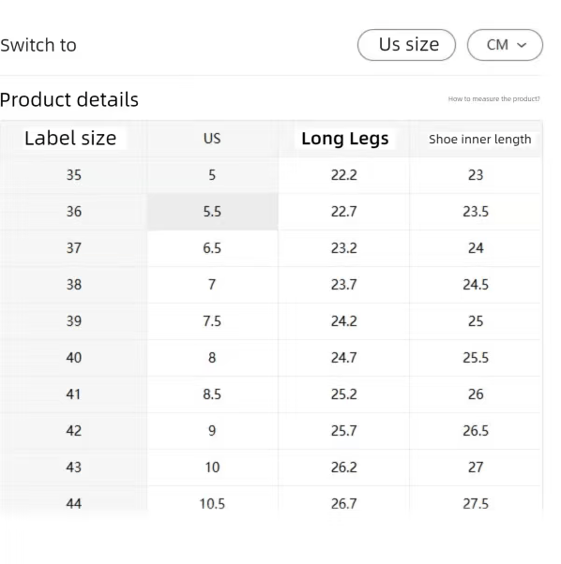Select the highlighted US 5.5 cell
Screen dimensions: 561x564
click(x=212, y=212)
